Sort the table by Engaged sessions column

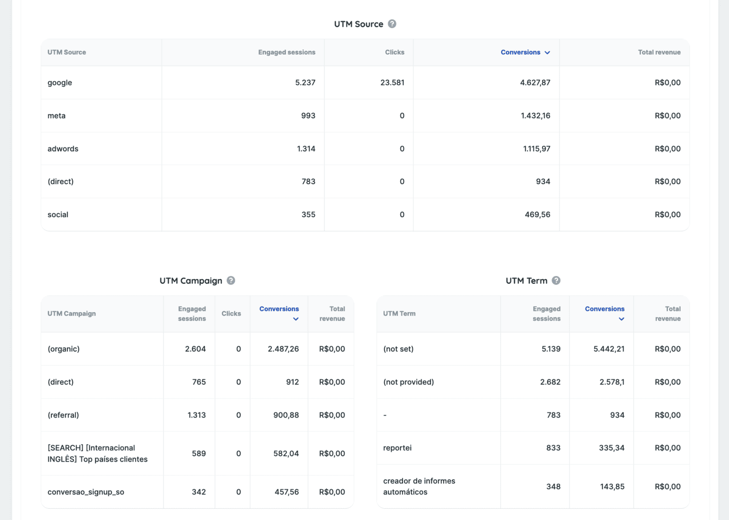[x=286, y=52]
